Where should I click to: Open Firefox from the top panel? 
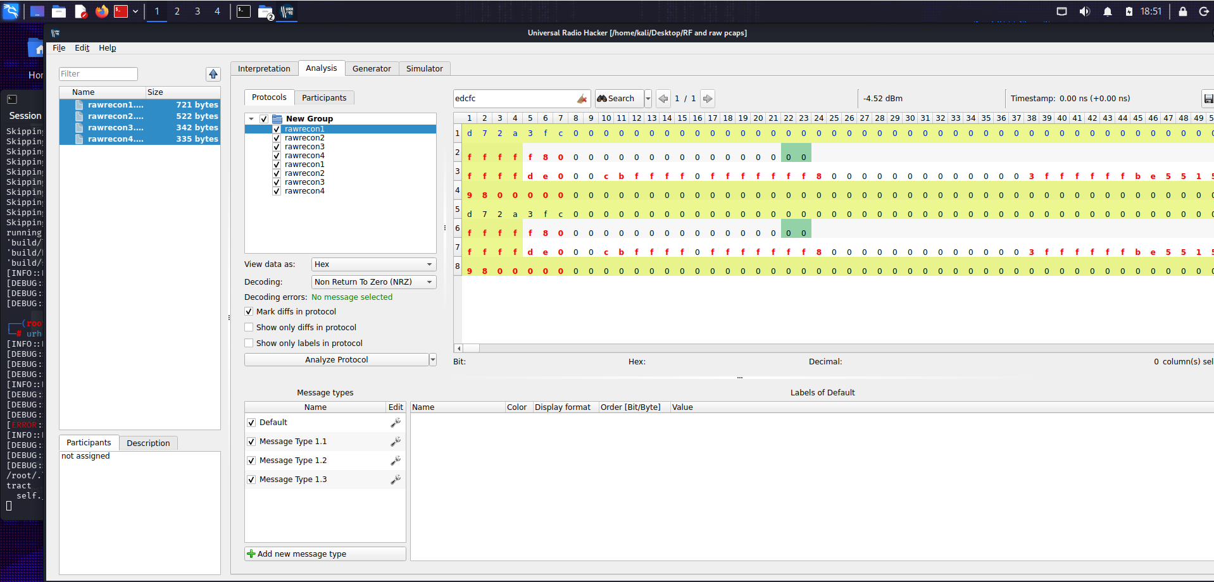click(102, 11)
